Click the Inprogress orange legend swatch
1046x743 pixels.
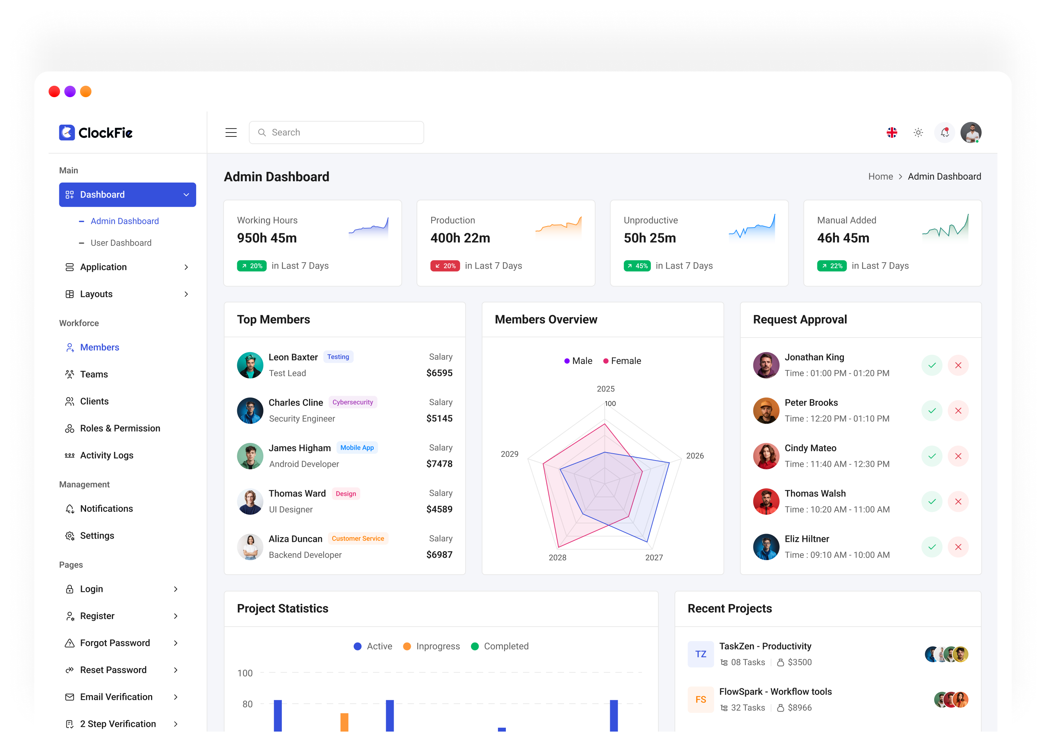pyautogui.click(x=407, y=647)
